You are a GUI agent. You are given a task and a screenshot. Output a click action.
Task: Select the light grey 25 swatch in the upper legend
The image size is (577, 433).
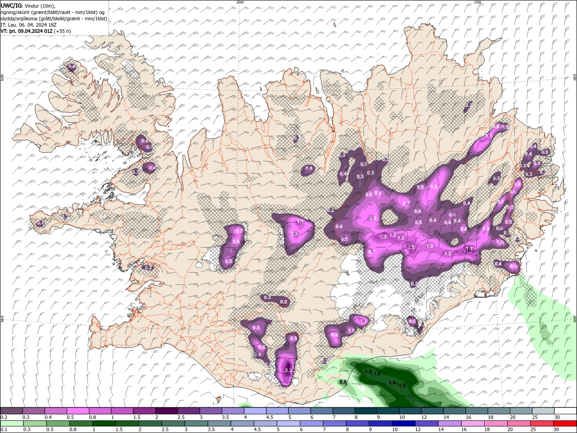point(543,411)
